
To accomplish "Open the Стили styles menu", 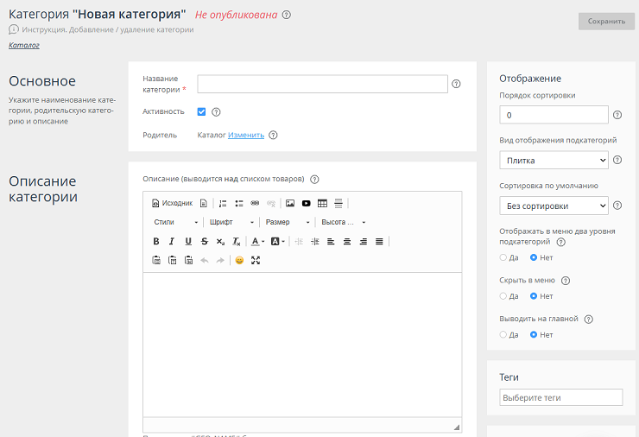I will click(x=175, y=223).
